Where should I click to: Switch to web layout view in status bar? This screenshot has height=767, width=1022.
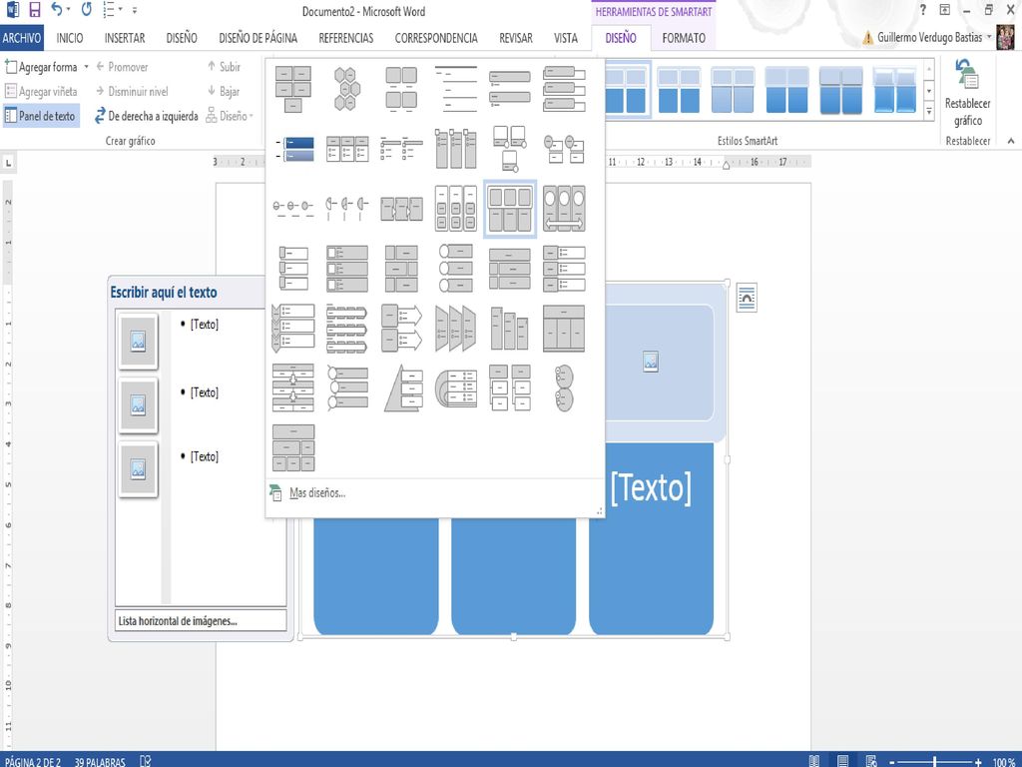[x=871, y=761]
